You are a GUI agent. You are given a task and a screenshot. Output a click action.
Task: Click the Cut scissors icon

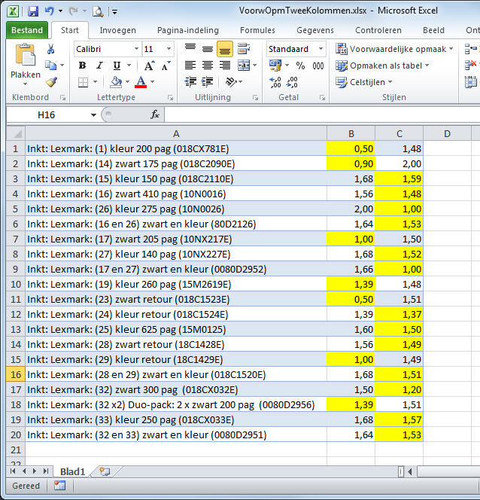[x=50, y=49]
